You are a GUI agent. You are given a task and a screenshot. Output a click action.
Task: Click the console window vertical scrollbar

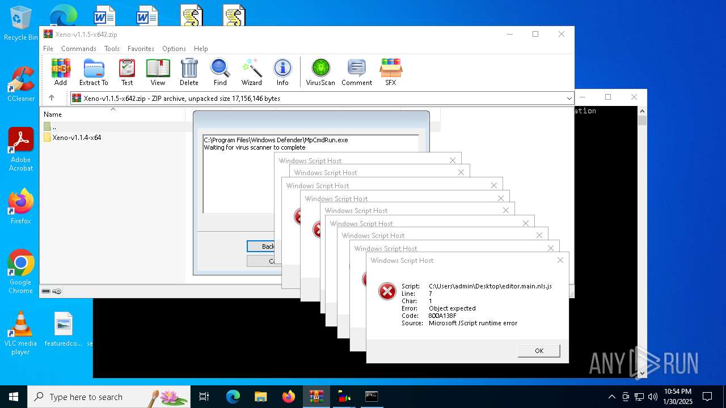pyautogui.click(x=643, y=242)
